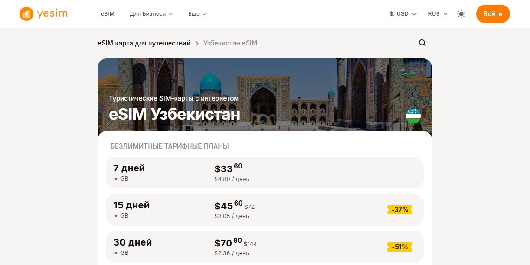Click the breadcrumb chevron separator
This screenshot has height=265, width=530.
(197, 44)
